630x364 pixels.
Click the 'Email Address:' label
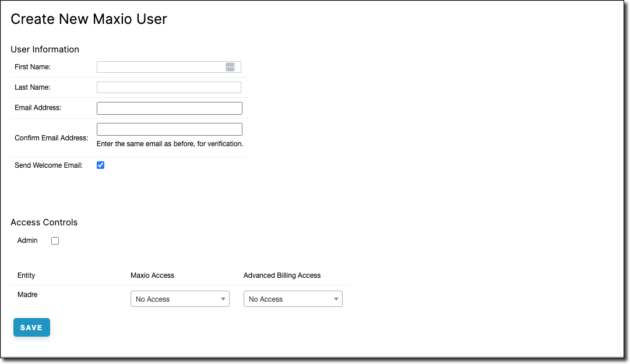[x=38, y=108]
